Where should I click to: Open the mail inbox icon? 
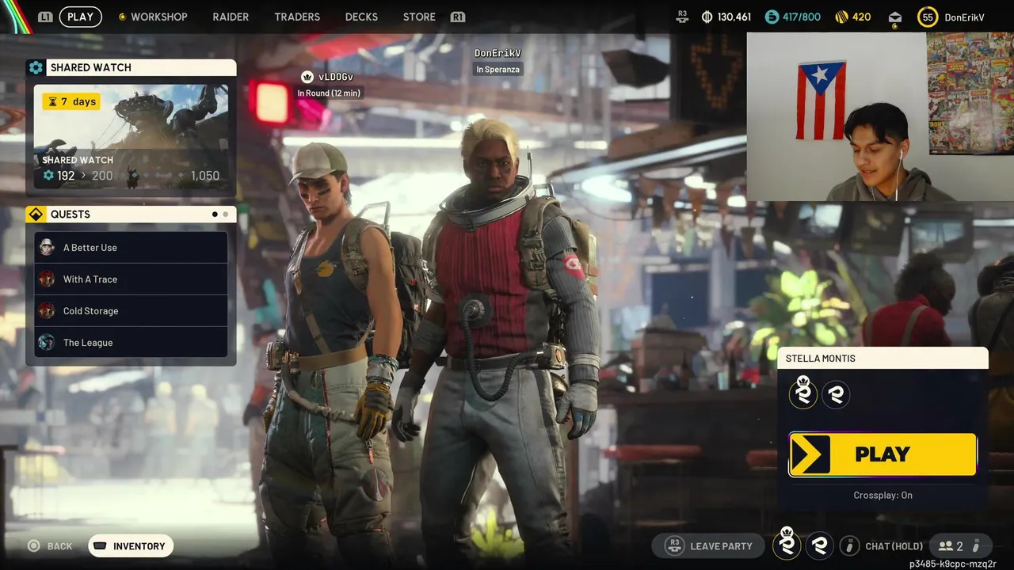tap(894, 17)
